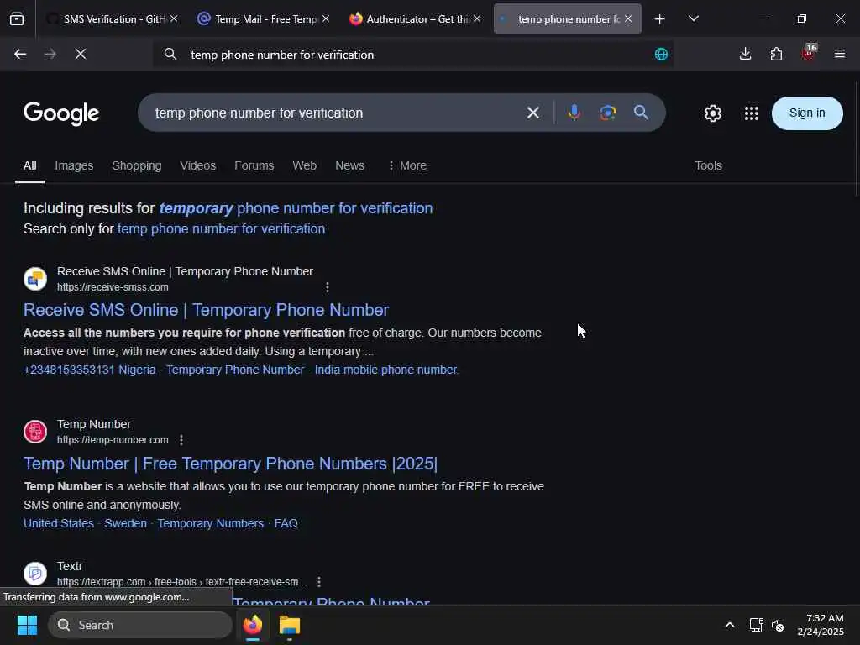Submit search with the magnifier button
This screenshot has height=645, width=860.
pos(641,113)
